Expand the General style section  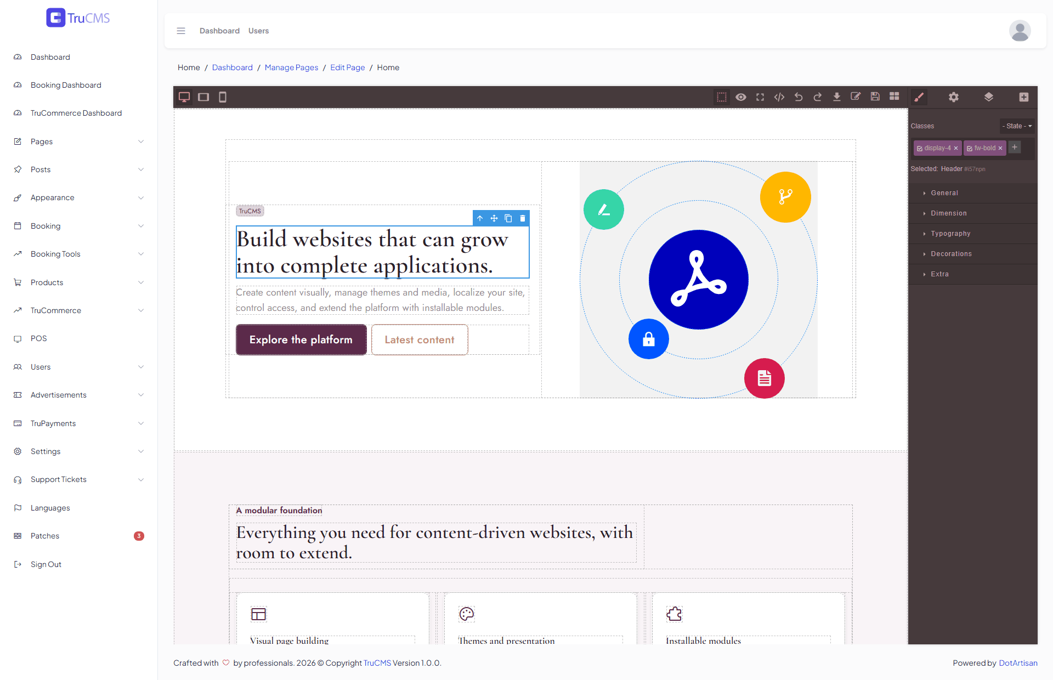tap(973, 193)
